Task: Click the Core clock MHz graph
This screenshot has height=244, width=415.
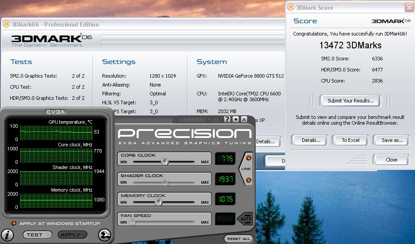Action: tap(56, 155)
